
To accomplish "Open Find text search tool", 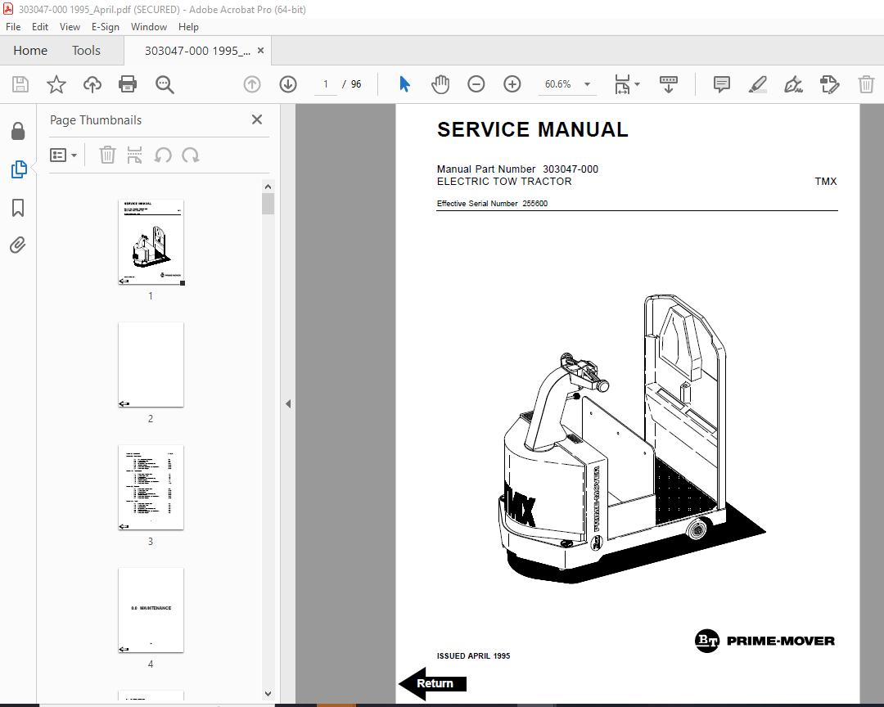I will click(x=165, y=84).
